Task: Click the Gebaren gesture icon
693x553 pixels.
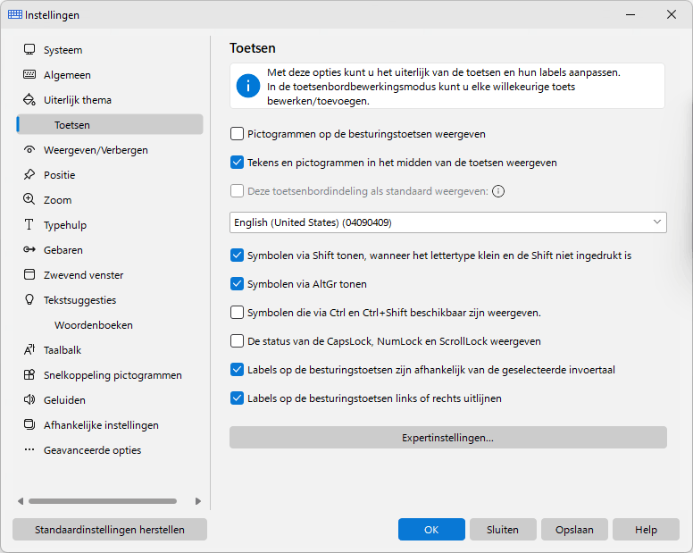Action: (29, 249)
